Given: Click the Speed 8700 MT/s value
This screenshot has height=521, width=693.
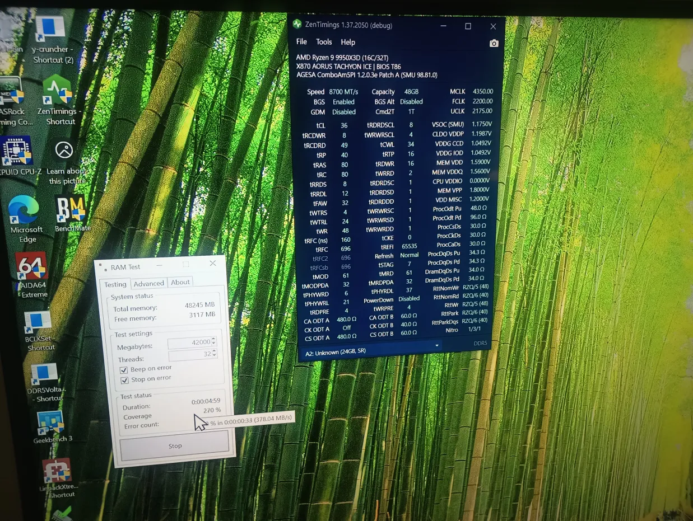Looking at the screenshot, I should [x=343, y=91].
